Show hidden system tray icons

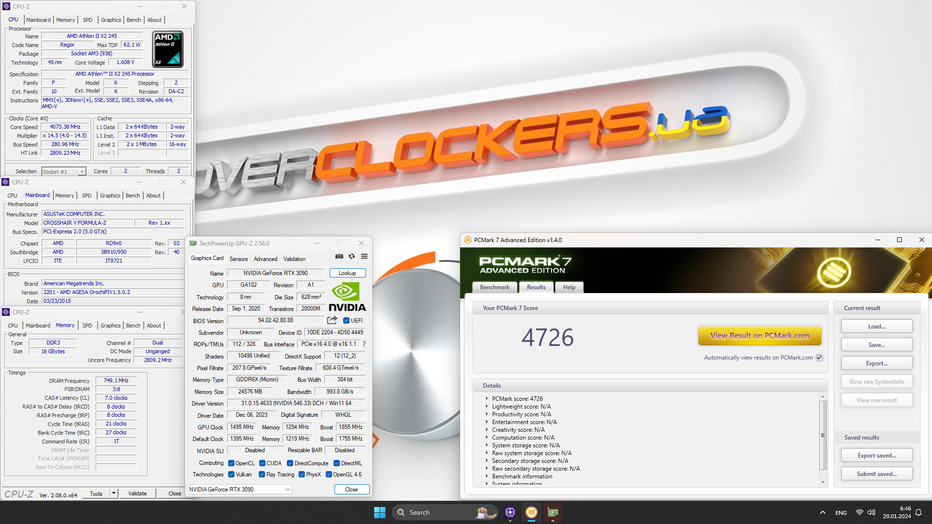click(x=822, y=512)
